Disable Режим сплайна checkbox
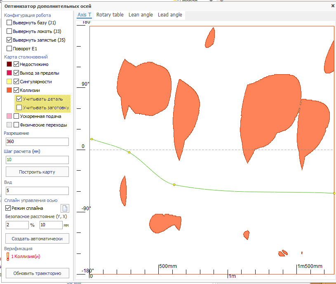 coord(8,208)
